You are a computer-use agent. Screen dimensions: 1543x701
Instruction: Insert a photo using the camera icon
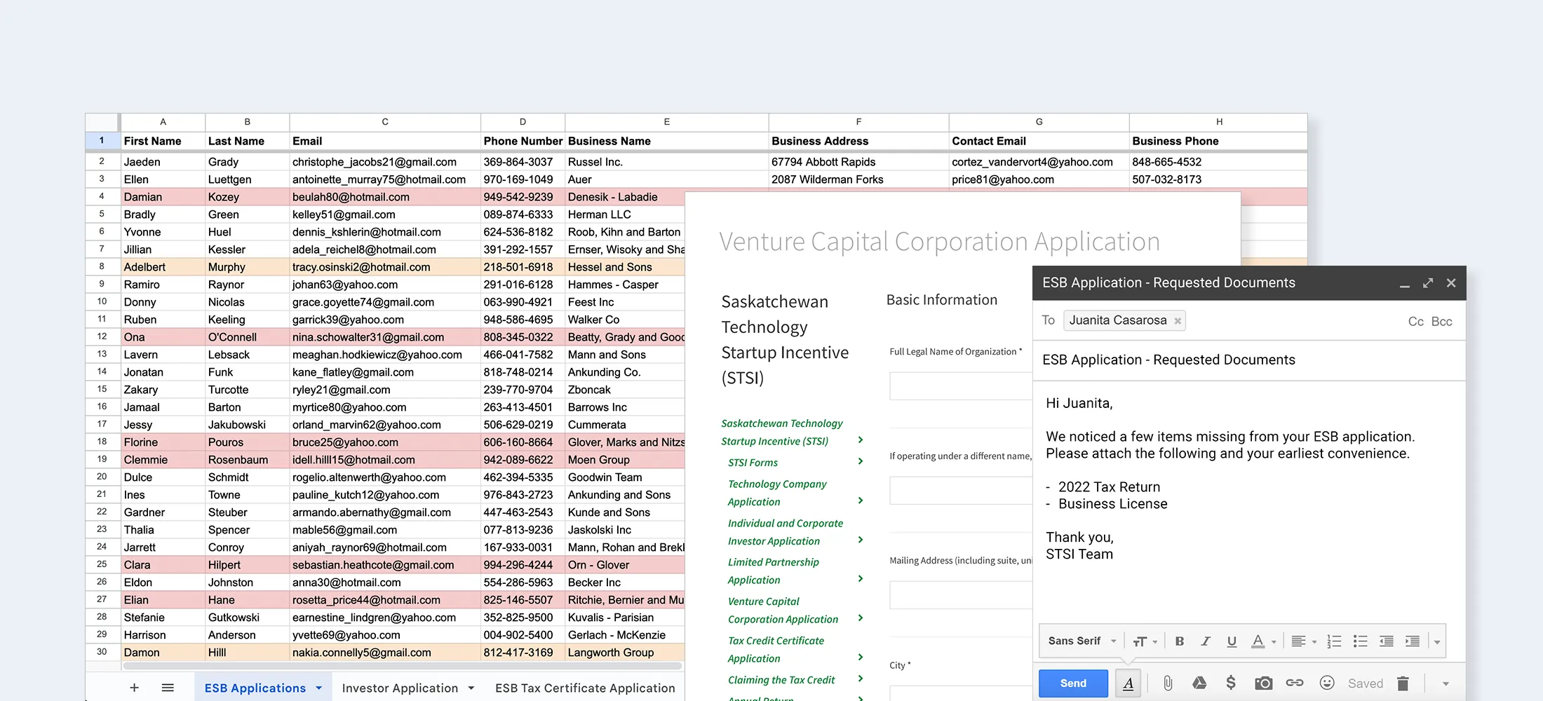pos(1263,683)
